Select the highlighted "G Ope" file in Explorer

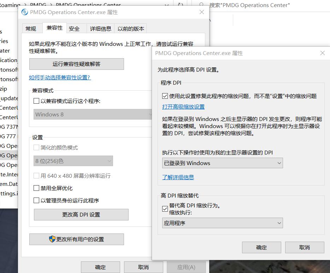(9, 155)
